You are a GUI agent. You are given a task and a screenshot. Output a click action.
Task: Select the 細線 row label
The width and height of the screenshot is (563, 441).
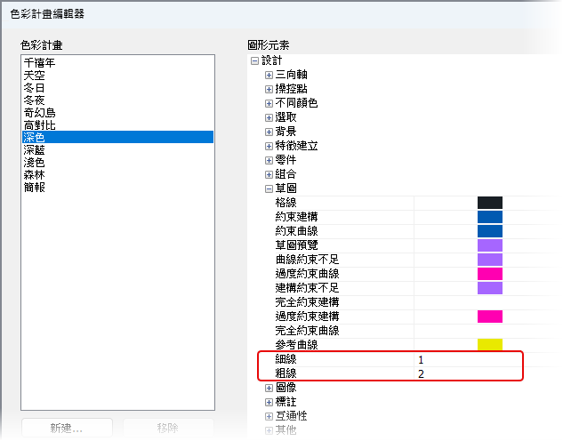point(286,359)
